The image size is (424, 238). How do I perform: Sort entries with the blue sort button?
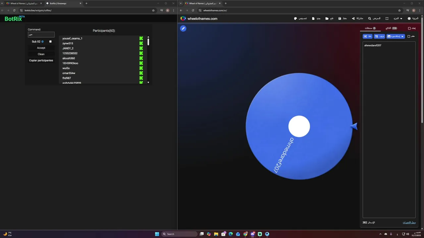click(379, 36)
